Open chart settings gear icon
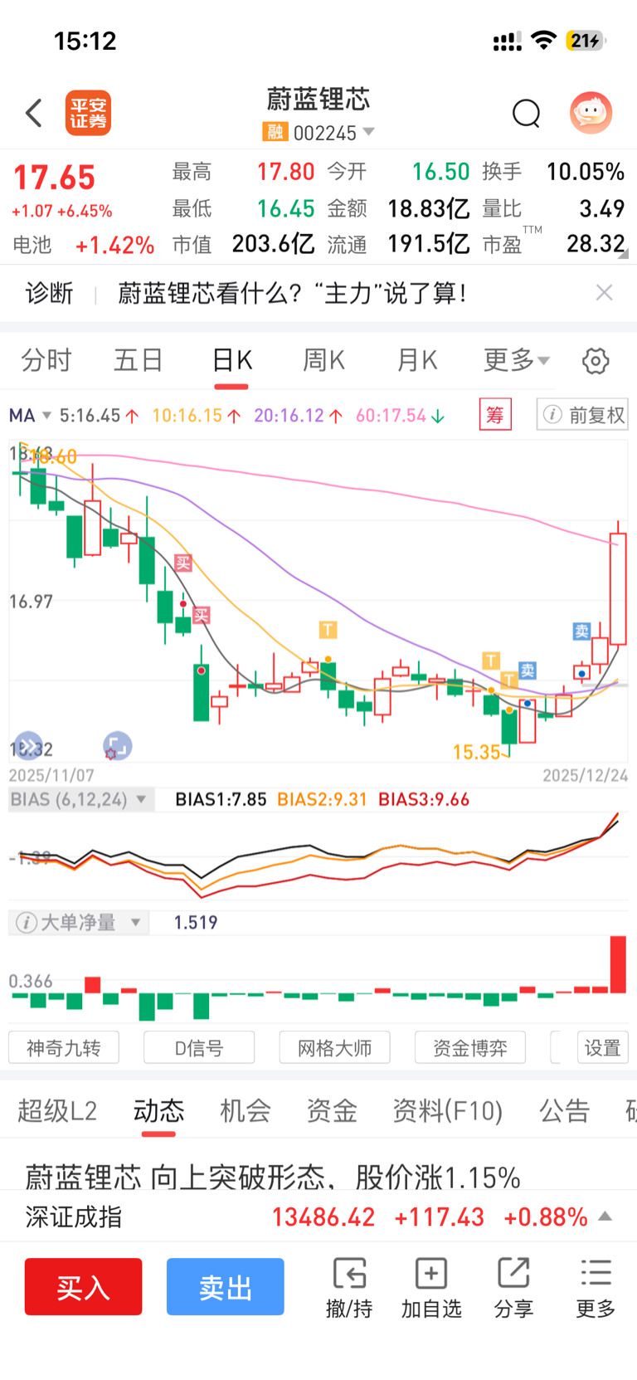 (x=596, y=361)
